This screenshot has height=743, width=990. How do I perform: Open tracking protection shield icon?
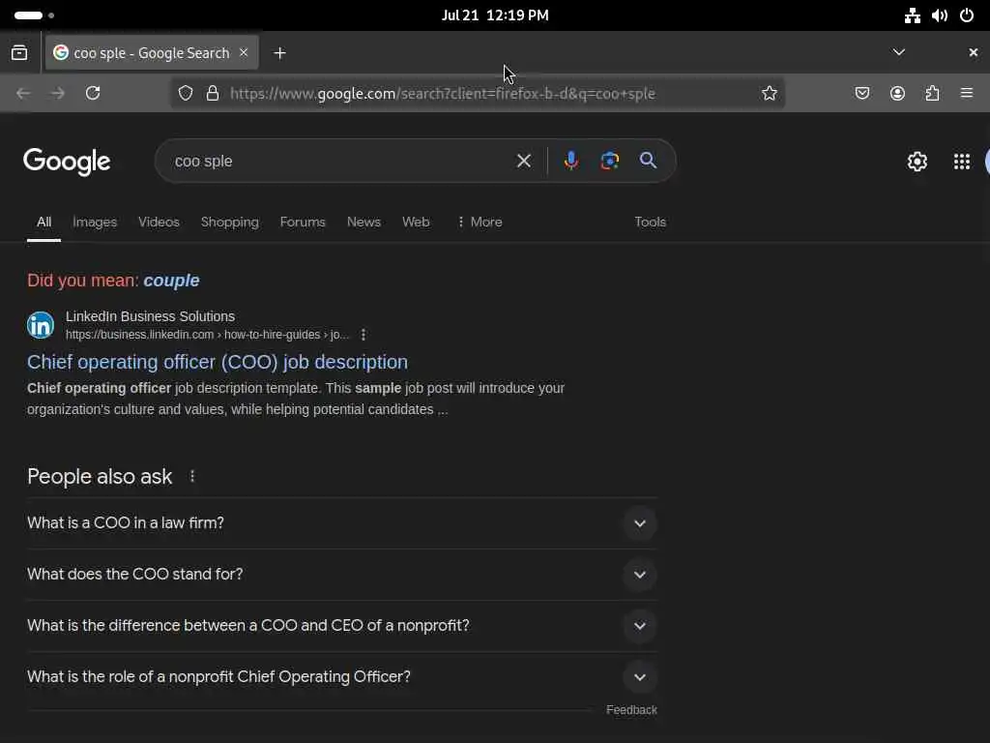pyautogui.click(x=185, y=93)
